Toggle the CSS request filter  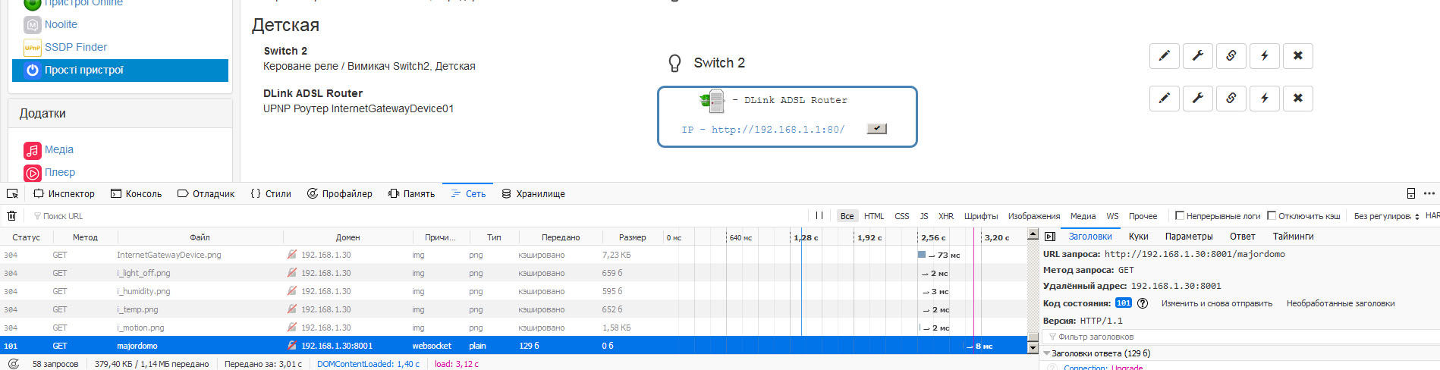[x=901, y=216]
